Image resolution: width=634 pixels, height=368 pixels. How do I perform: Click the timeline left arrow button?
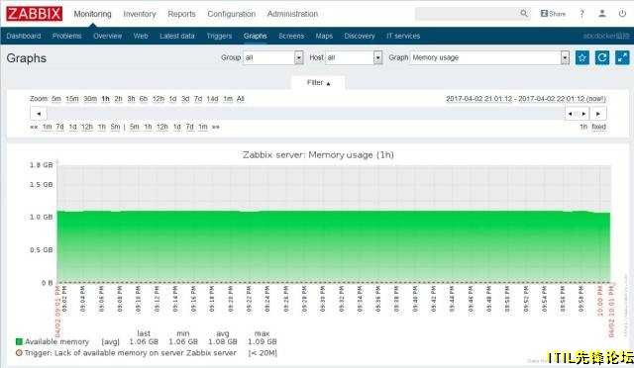[x=39, y=114]
